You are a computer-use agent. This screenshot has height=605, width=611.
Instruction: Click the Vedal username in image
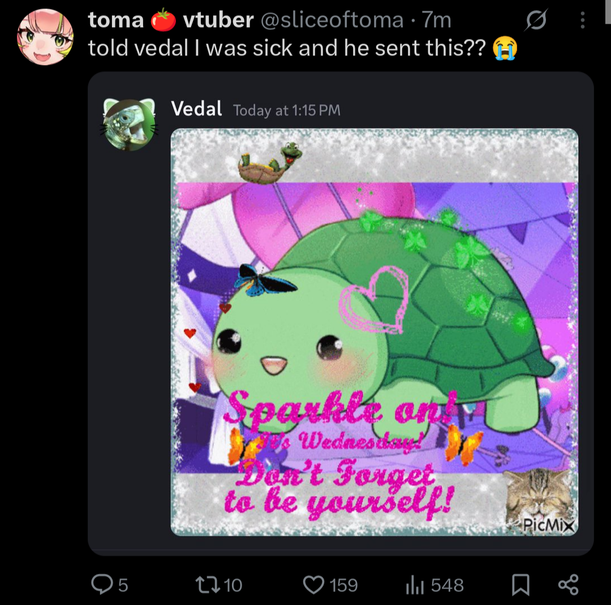197,109
